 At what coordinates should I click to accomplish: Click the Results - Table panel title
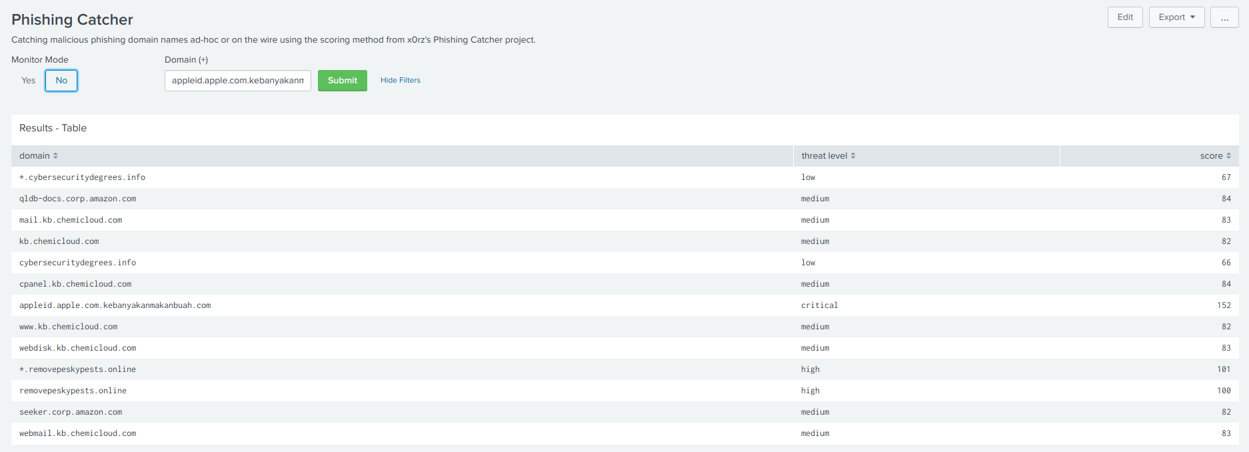click(x=53, y=128)
